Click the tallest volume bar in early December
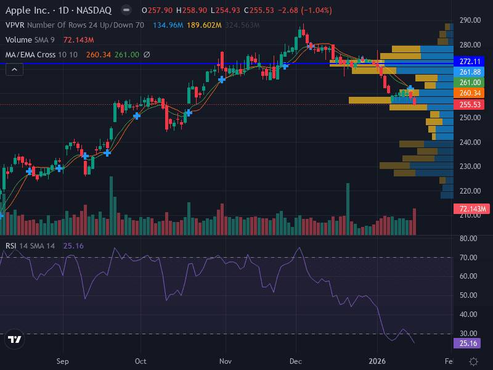The width and height of the screenshot is (493, 370). (x=348, y=209)
